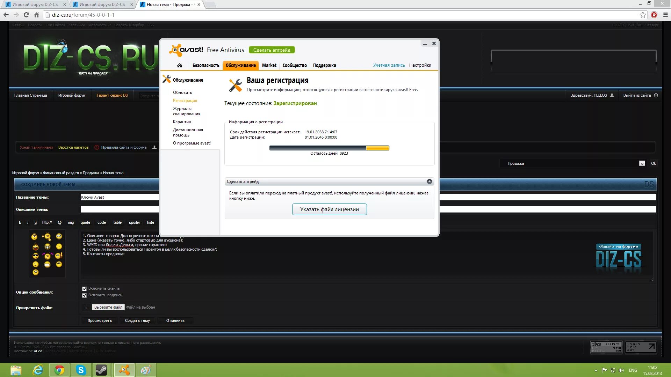Insert spoiler tag in the editor
671x377 pixels.
click(135, 222)
